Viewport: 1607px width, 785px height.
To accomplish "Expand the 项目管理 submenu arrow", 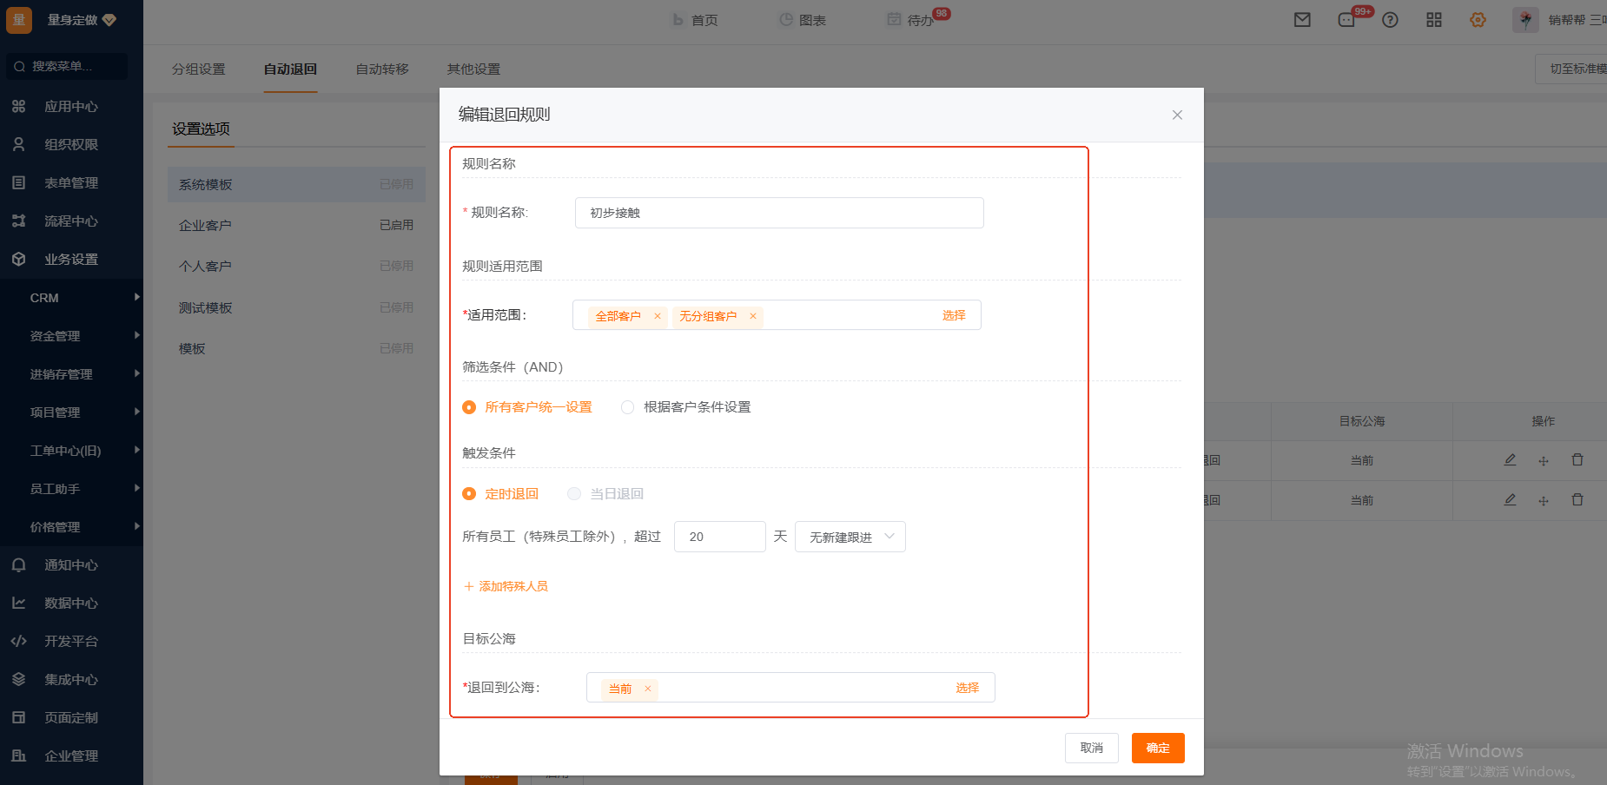I will (x=137, y=412).
